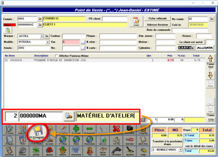This screenshot has width=218, height=157.
Task: Open the Rappels icon
Action: 49,151
